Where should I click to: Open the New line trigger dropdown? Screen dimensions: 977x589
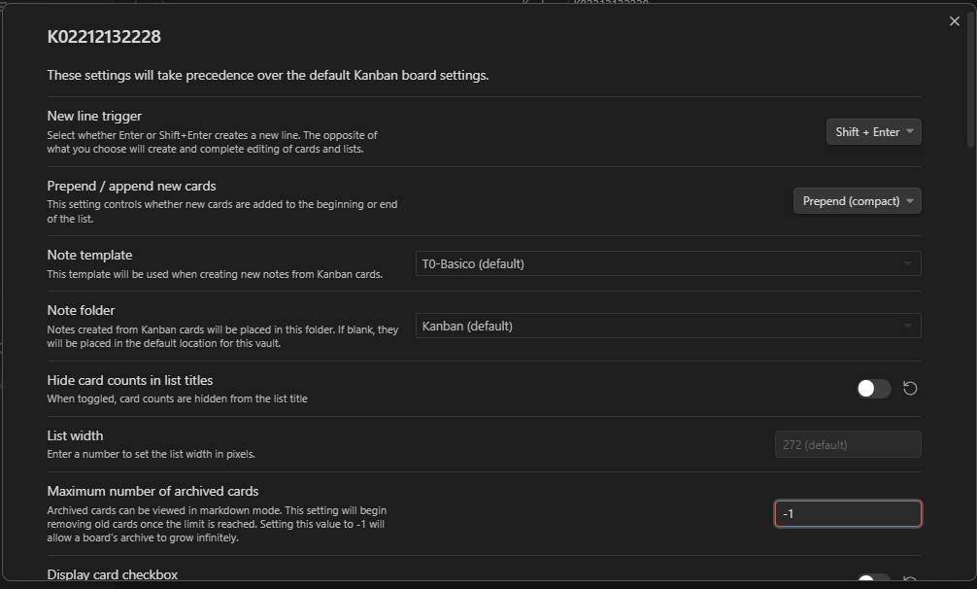pyautogui.click(x=872, y=131)
